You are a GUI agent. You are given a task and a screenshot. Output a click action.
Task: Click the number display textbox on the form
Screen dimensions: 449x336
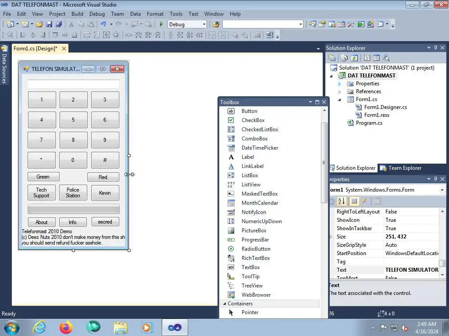pyautogui.click(x=74, y=84)
